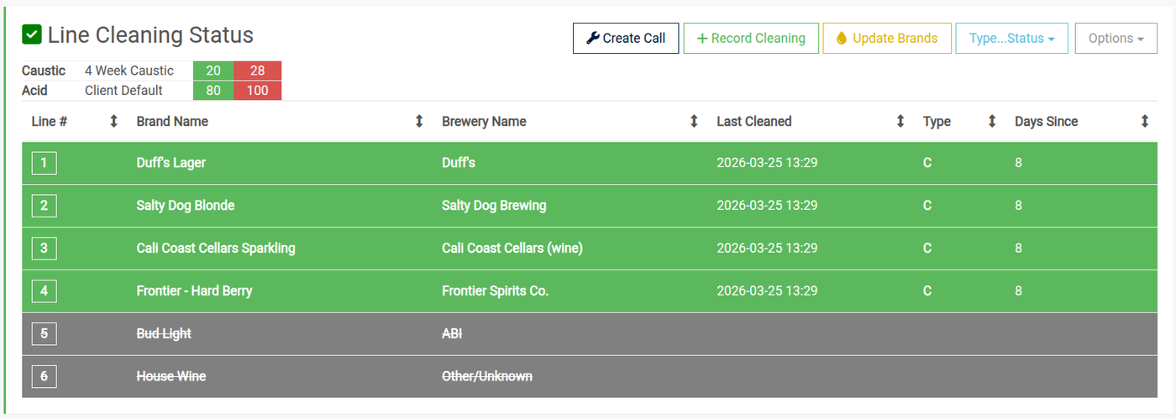Sort by Last Cleaned column arrows
Viewport: 1176px width, 419px height.
point(900,122)
